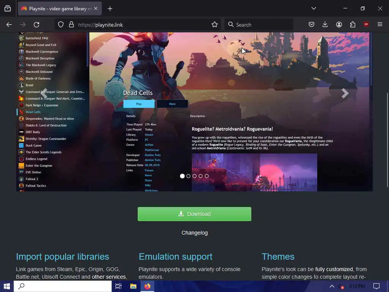This screenshot has width=389, height=292.
Task: Go back to the previous page
Action: pos(9,25)
